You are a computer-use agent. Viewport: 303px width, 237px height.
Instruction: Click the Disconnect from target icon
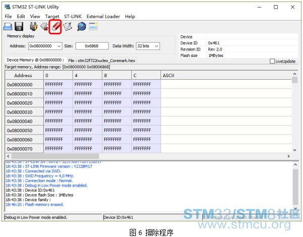(x=44, y=27)
